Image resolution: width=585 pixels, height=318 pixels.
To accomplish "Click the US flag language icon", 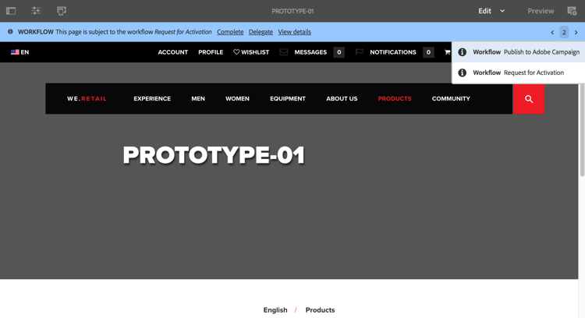I will click(x=15, y=52).
